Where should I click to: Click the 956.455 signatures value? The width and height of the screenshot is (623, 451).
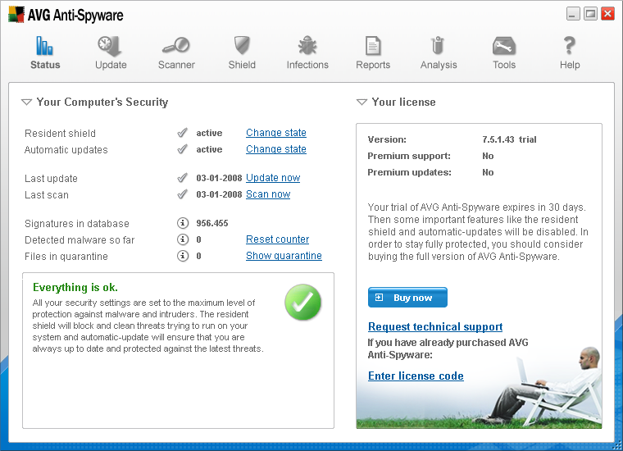(x=212, y=223)
